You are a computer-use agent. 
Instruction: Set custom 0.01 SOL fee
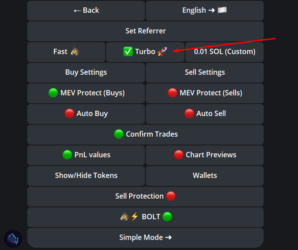(x=224, y=52)
